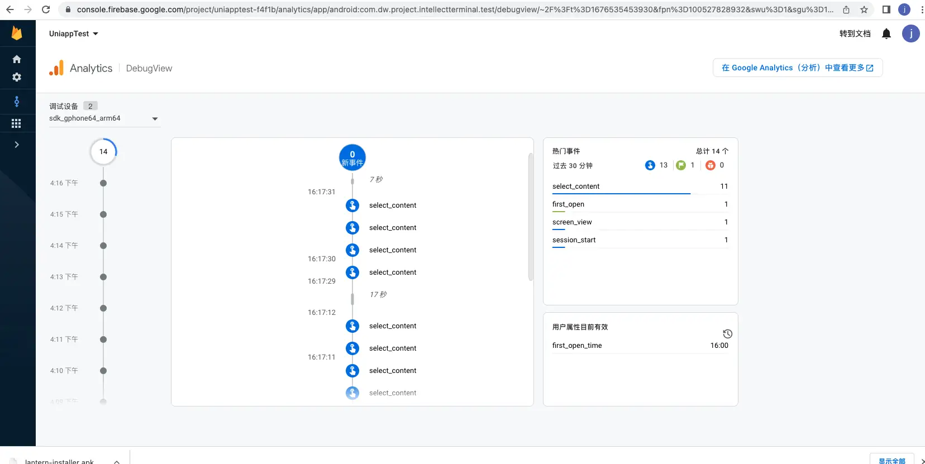Select first_open in top events list
The height and width of the screenshot is (464, 925).
pyautogui.click(x=568, y=204)
